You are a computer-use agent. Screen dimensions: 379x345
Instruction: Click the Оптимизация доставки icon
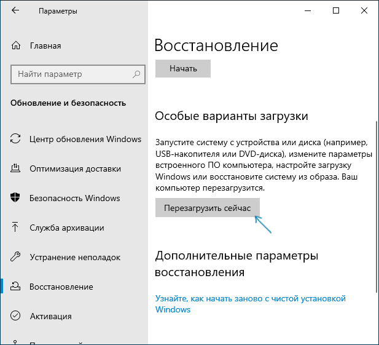tap(16, 169)
